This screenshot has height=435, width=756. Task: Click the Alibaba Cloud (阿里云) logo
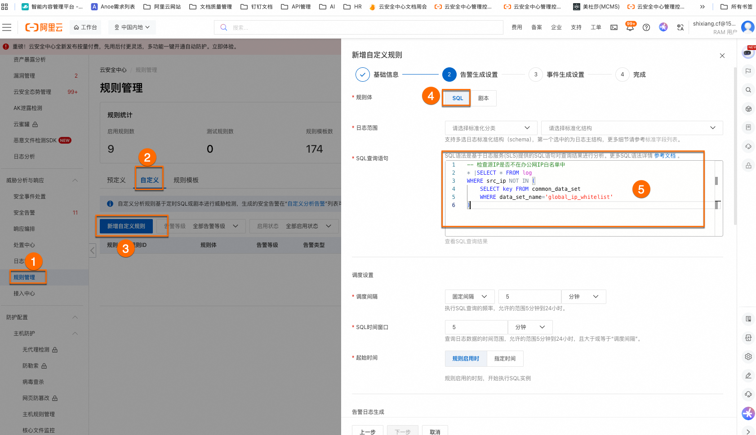[44, 27]
